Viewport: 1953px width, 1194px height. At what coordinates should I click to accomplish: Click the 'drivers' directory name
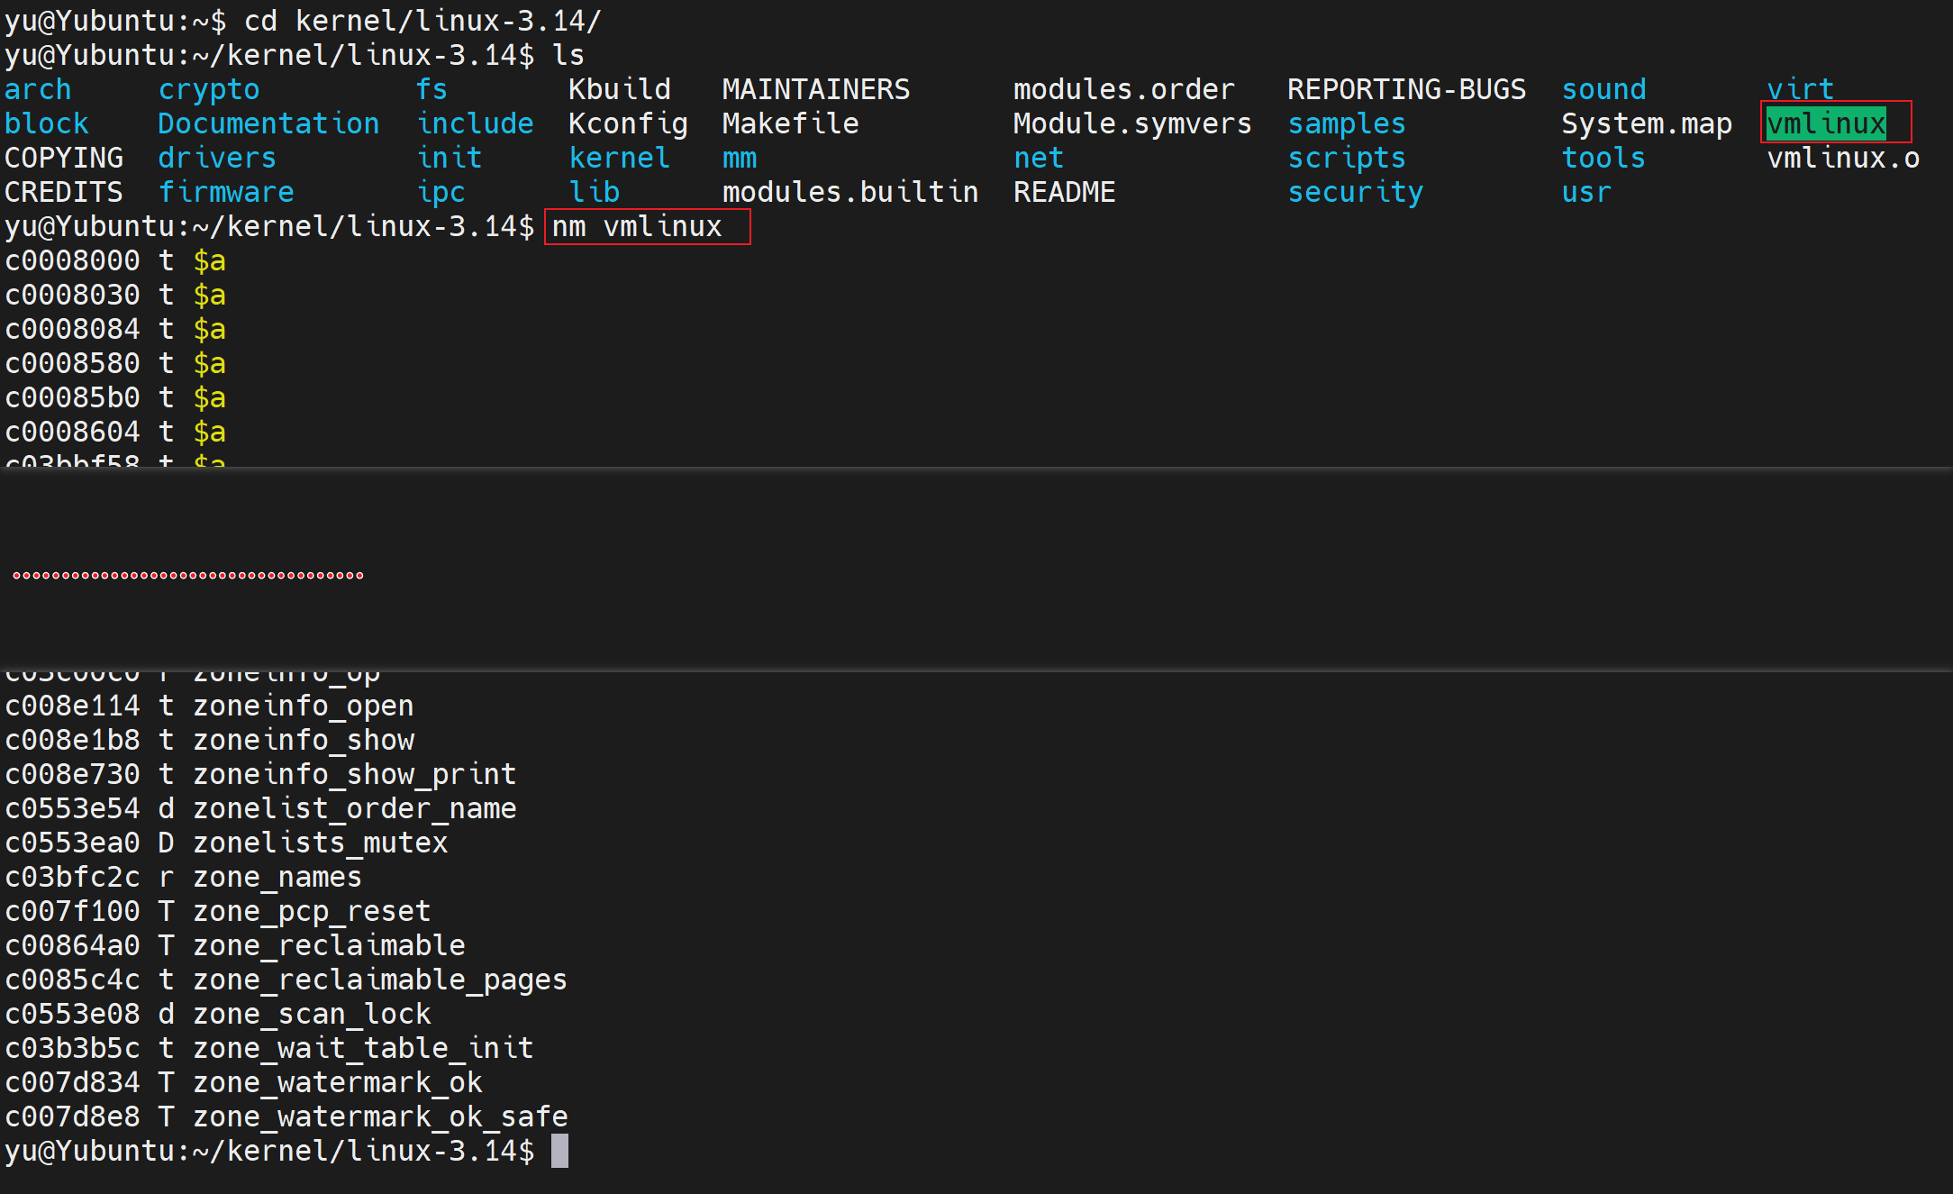pos(217,158)
